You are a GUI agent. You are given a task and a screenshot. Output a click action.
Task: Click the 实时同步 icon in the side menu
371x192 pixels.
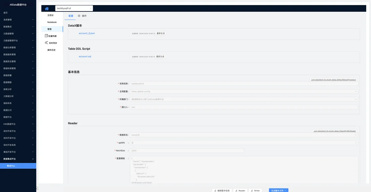[46, 43]
